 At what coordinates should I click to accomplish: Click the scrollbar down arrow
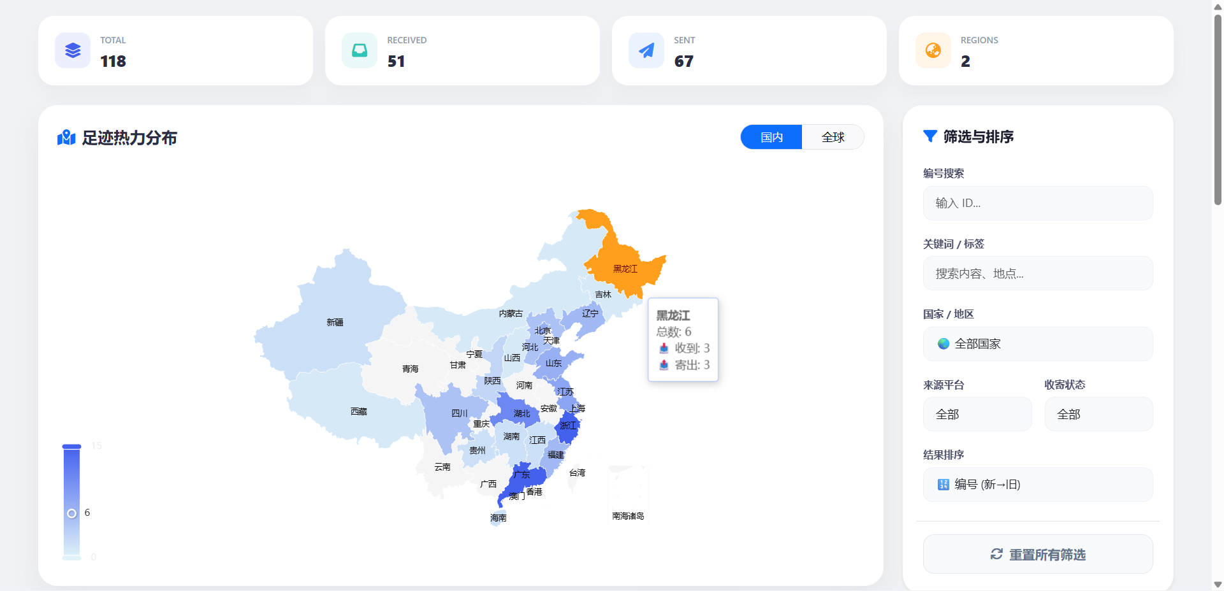pos(1218,585)
